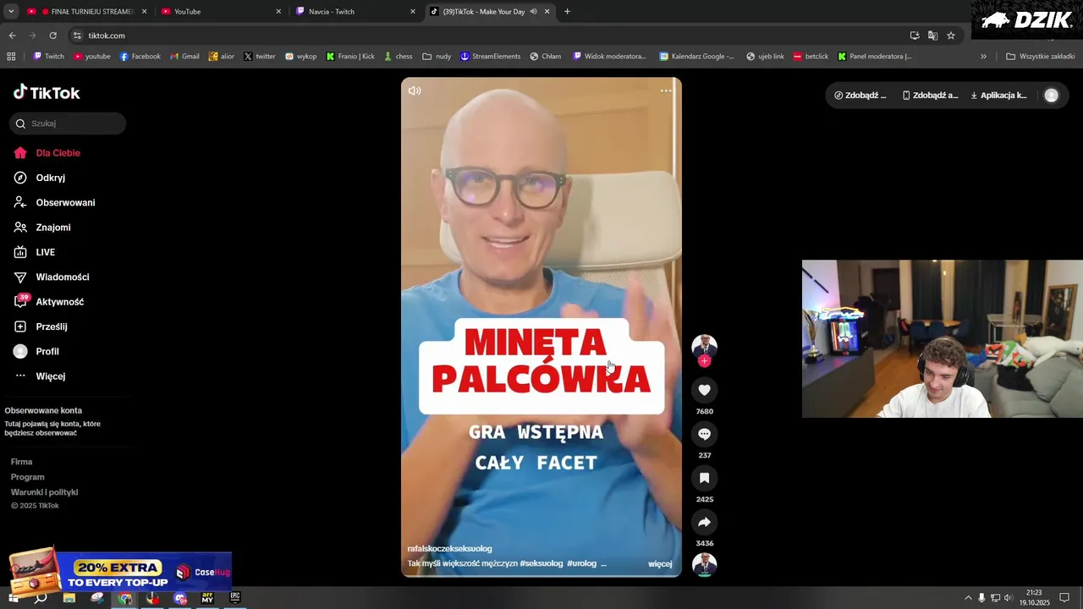Open the clock showing 21:23
This screenshot has width=1083, height=609.
(x=1034, y=598)
